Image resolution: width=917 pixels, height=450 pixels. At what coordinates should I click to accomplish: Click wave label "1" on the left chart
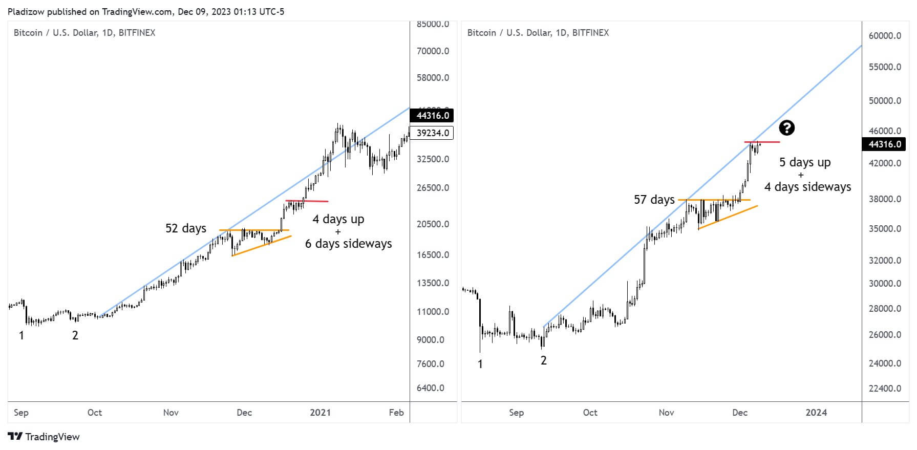pos(22,336)
